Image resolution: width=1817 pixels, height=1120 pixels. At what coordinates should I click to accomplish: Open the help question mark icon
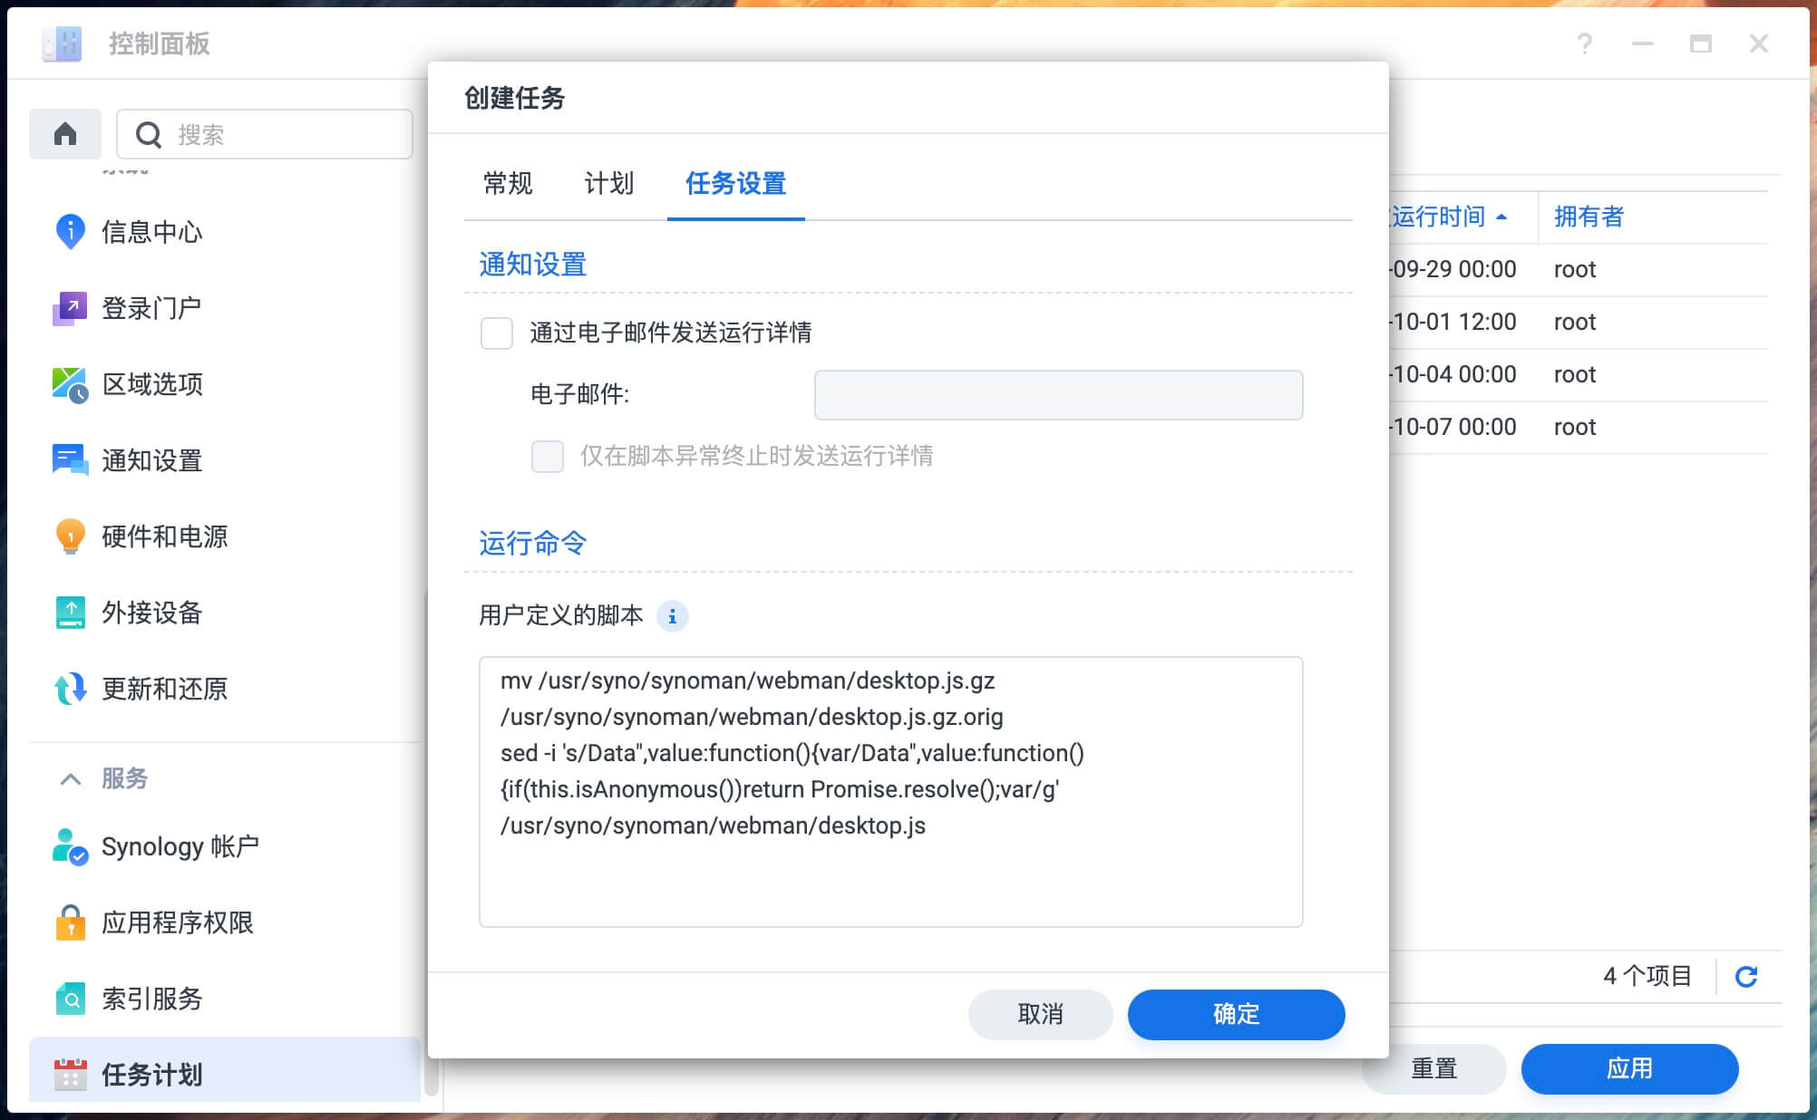[1584, 43]
